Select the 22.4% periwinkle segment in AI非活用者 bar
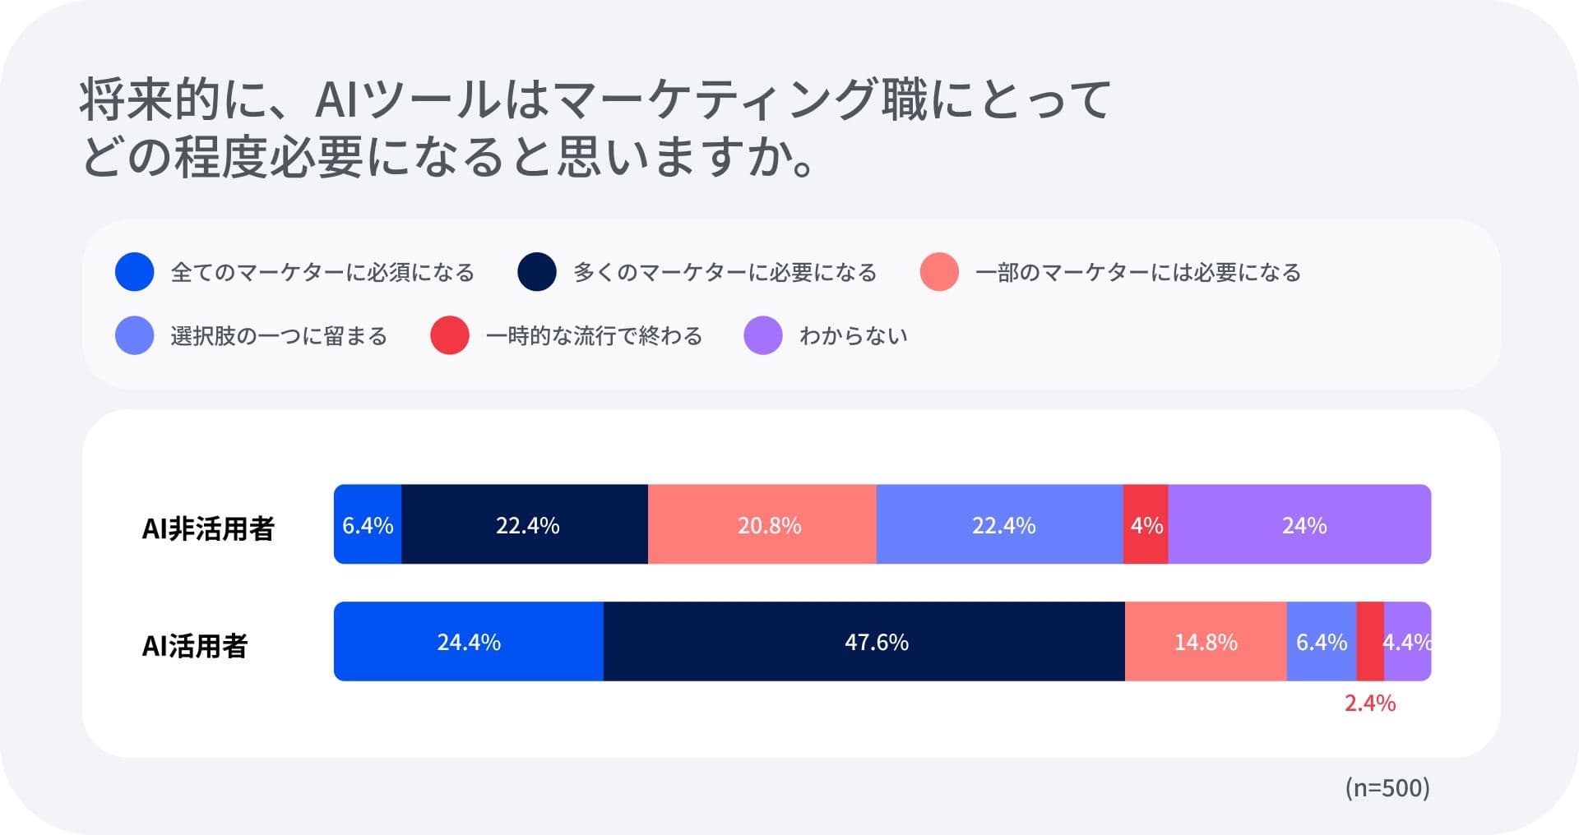 [1003, 524]
